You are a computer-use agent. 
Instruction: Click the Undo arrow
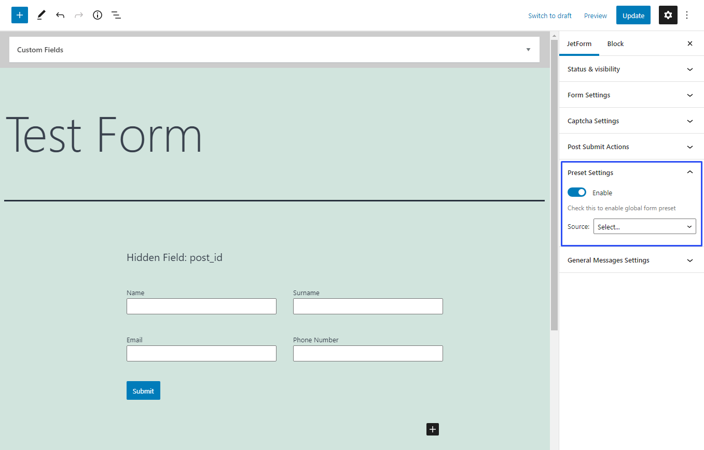60,15
